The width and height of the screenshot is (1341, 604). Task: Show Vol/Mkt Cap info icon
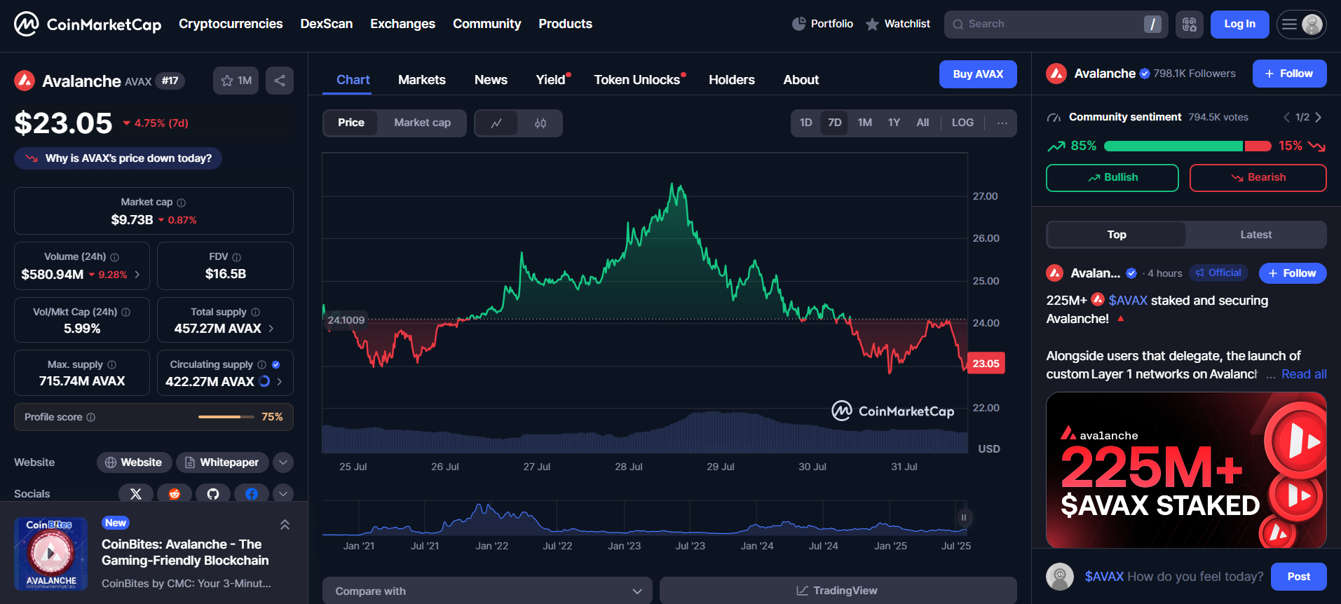[x=126, y=312]
